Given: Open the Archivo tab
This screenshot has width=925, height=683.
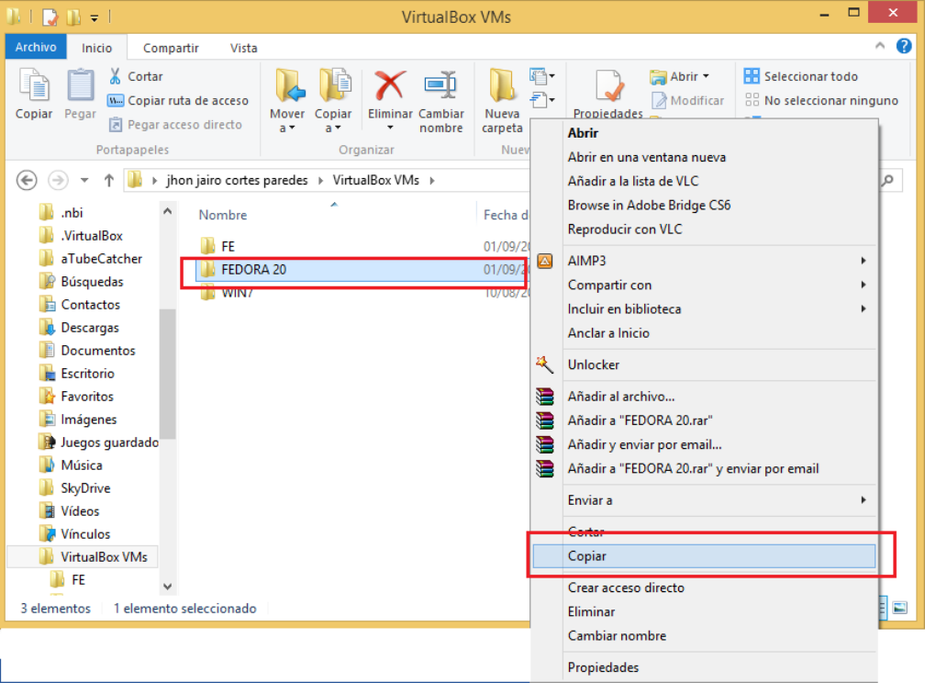Looking at the screenshot, I should pyautogui.click(x=36, y=47).
